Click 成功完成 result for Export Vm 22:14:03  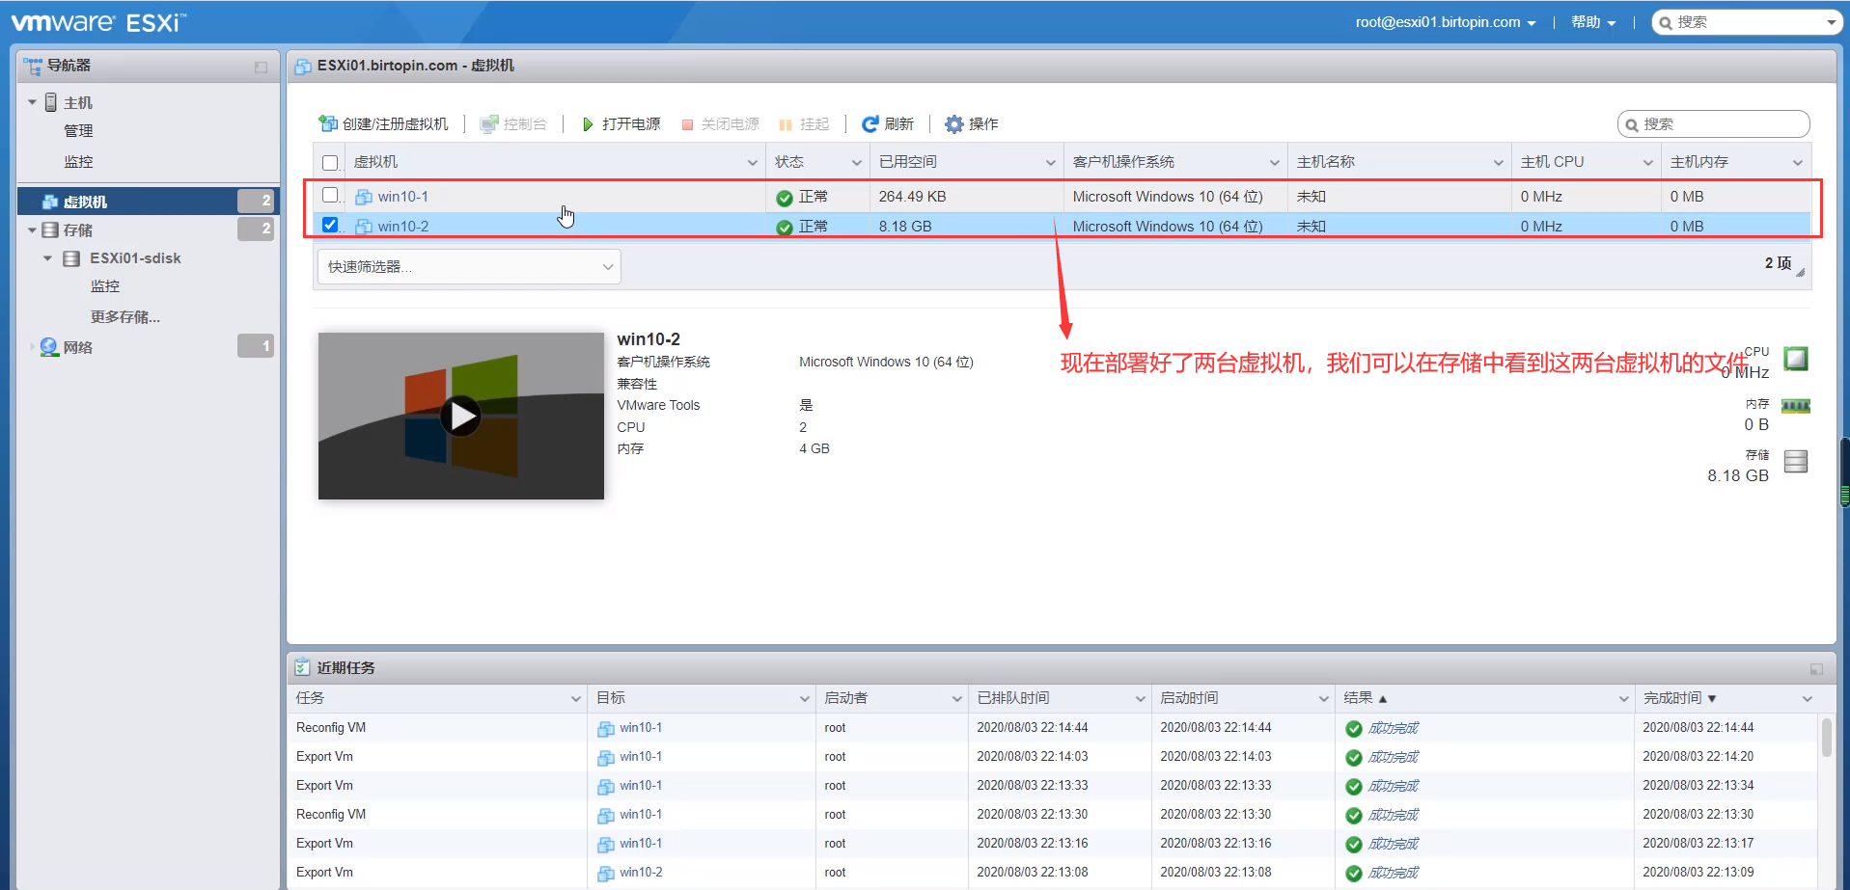coord(1394,757)
